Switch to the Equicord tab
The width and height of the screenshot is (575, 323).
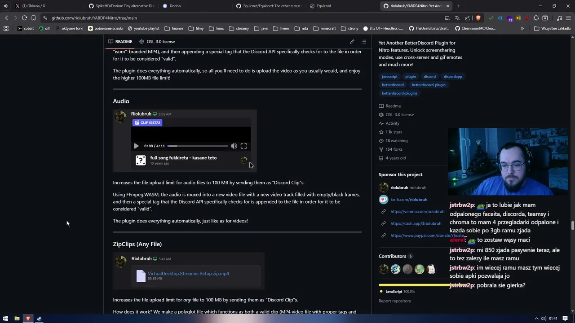(x=343, y=6)
